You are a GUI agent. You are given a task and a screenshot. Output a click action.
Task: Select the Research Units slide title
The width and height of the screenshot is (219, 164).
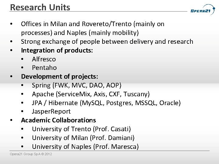40,7
